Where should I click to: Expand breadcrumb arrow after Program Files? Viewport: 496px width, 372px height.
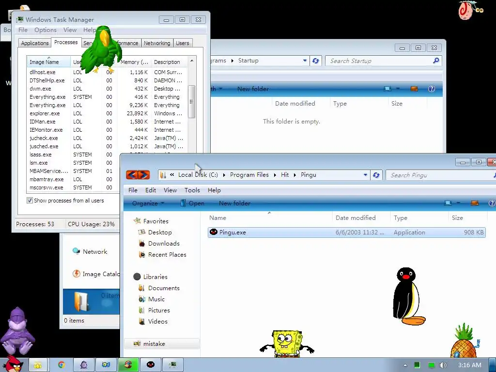[x=275, y=175]
